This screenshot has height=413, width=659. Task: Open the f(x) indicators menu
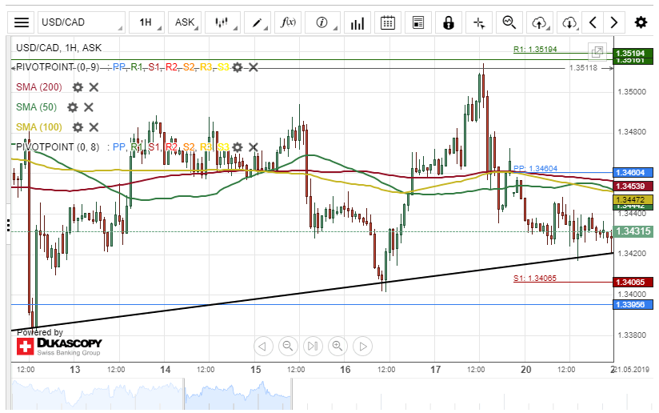point(289,22)
